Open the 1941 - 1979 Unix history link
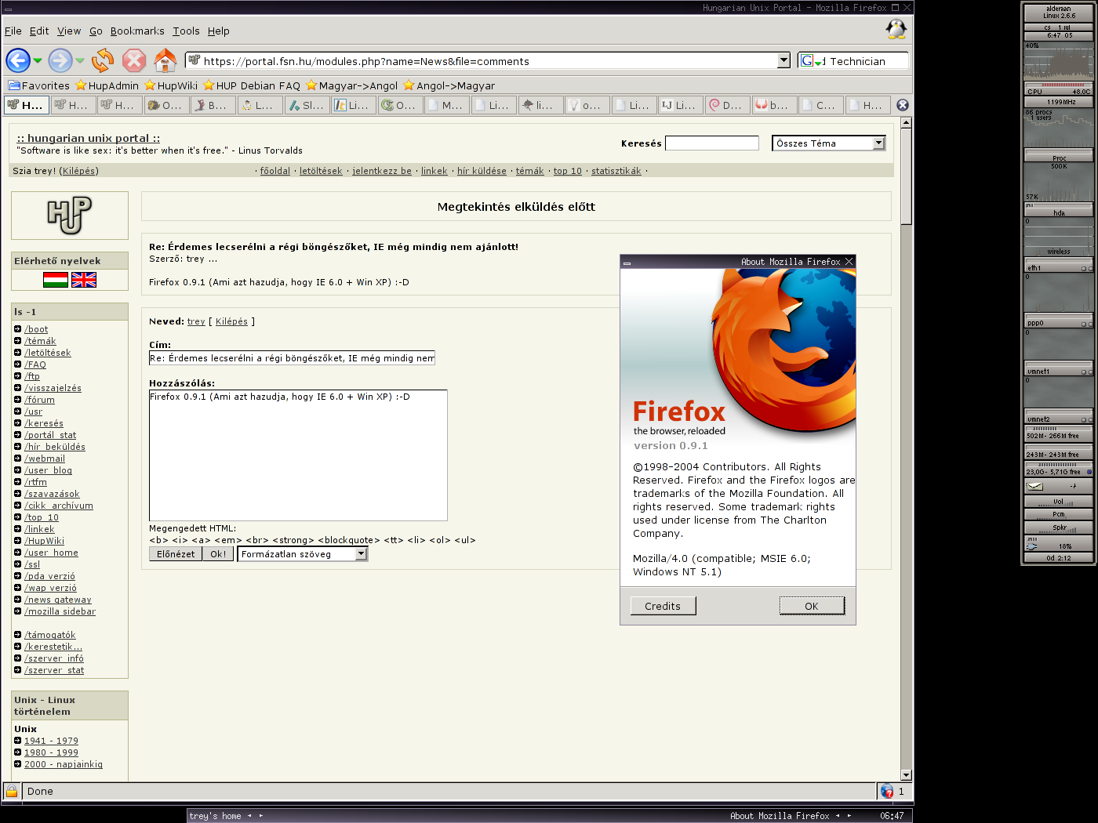 [51, 741]
